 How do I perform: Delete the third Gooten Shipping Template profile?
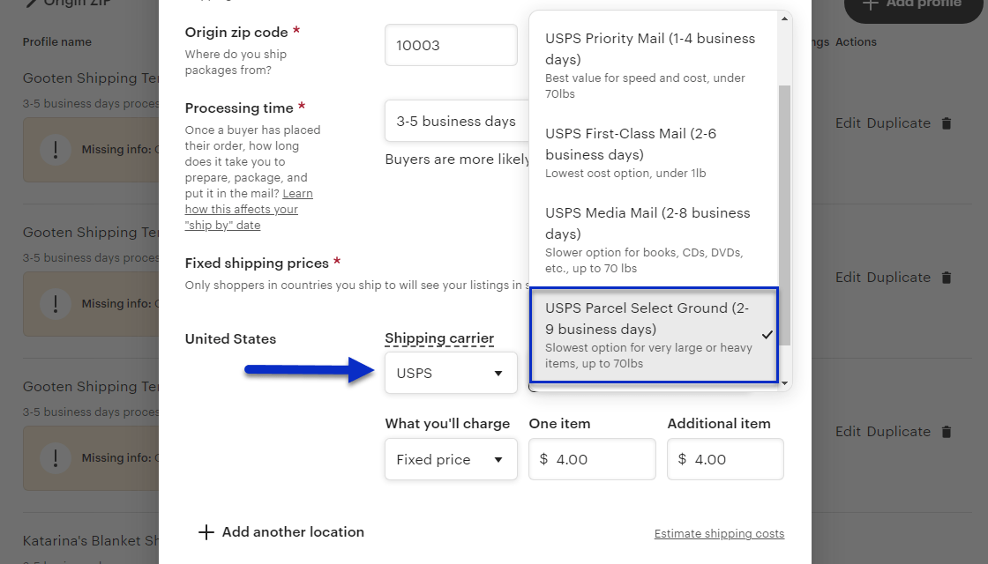947,431
